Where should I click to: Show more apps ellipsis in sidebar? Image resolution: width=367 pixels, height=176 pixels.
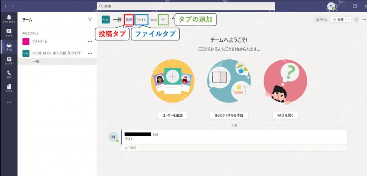coord(9,102)
